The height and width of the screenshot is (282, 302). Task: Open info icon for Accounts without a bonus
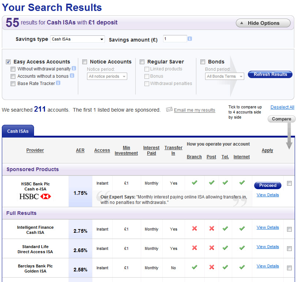[72, 76]
